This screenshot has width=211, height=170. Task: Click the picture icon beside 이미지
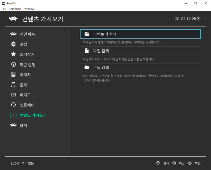[x=13, y=75]
